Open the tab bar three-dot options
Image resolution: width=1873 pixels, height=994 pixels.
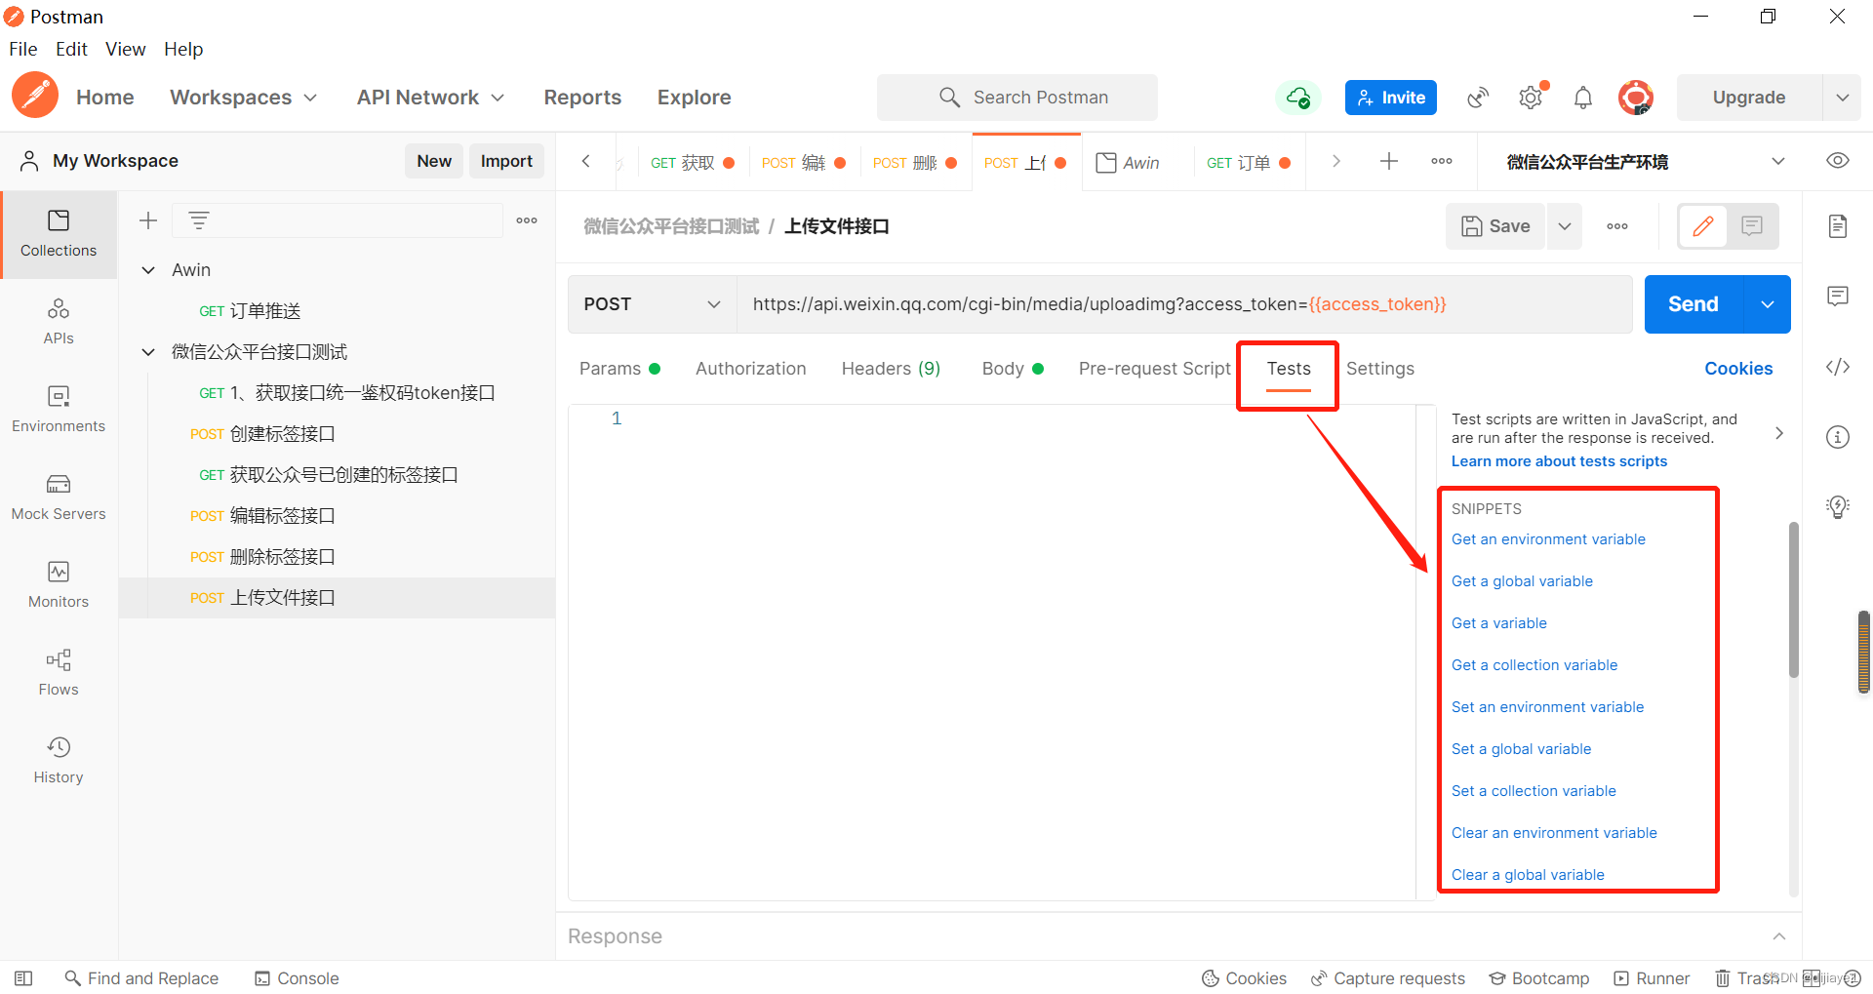click(x=1442, y=161)
